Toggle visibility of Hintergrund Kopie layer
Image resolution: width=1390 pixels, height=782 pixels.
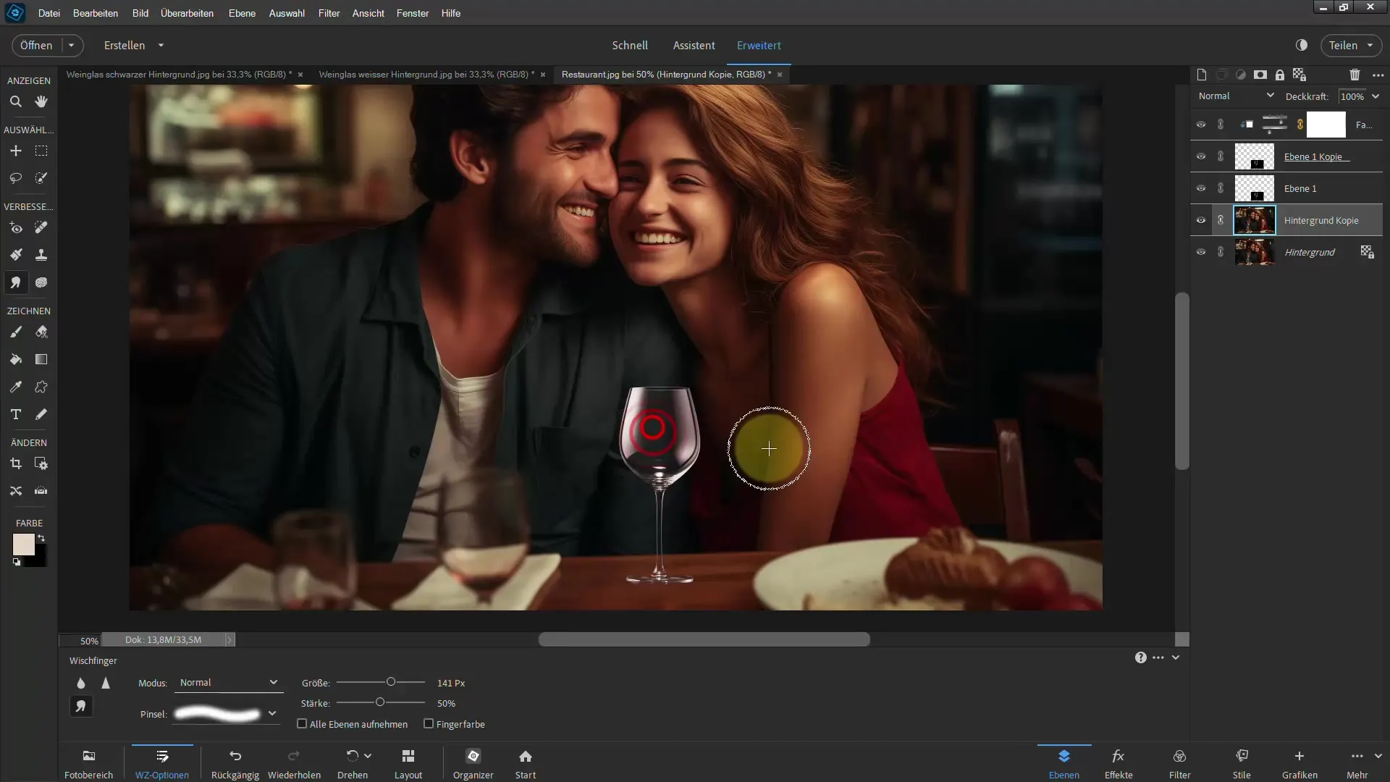pos(1201,219)
